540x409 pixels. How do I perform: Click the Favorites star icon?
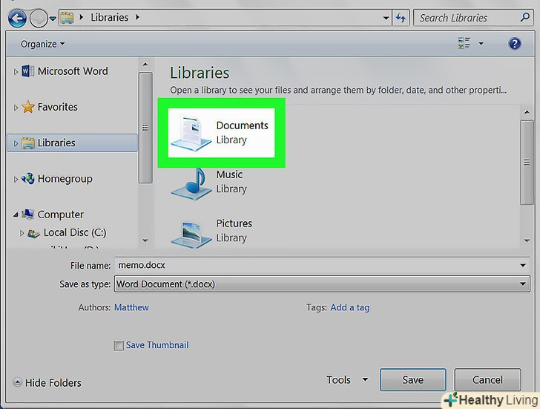click(28, 107)
